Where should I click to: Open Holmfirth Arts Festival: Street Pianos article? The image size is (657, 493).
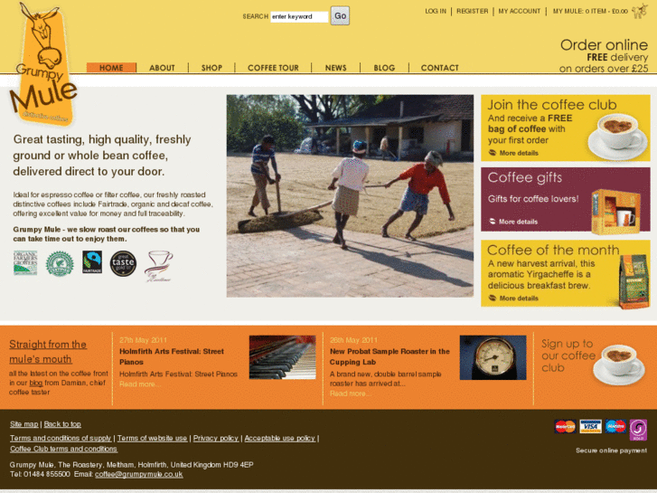pos(172,356)
